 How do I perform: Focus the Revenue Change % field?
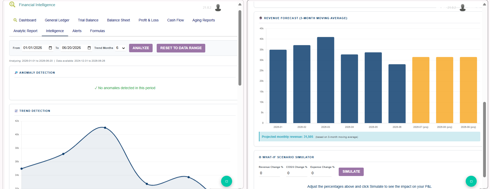269,173
